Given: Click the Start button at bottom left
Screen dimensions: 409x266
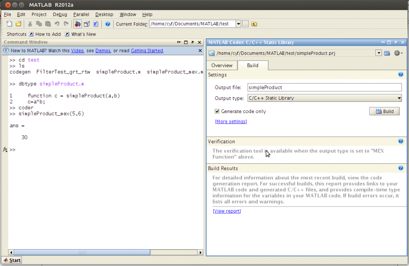Looking at the screenshot, I should pyautogui.click(x=11, y=260).
